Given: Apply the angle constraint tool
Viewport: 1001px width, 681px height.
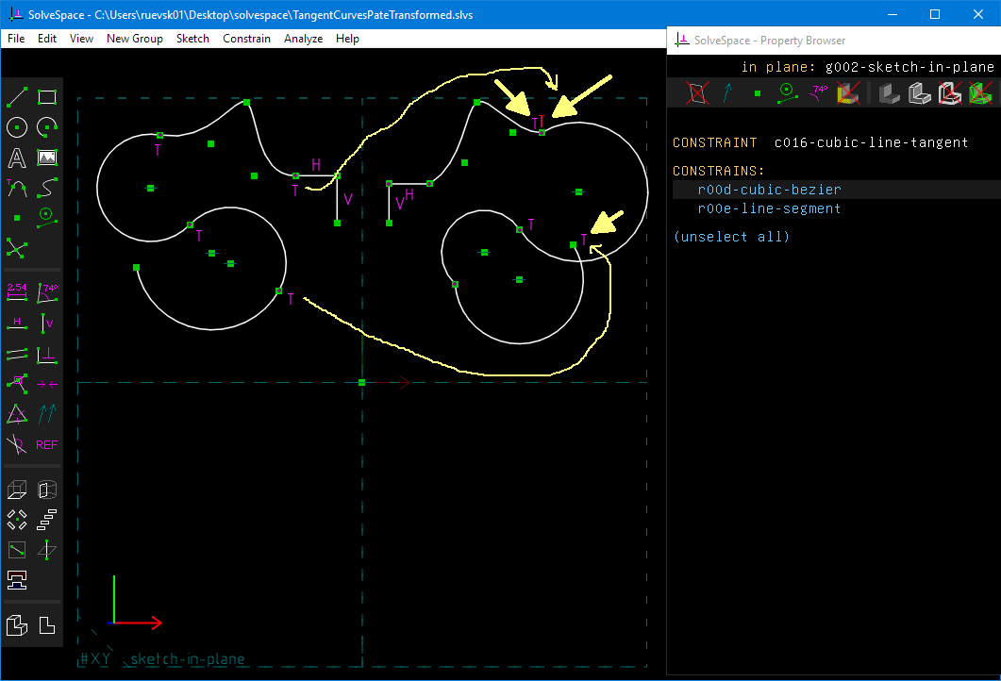Looking at the screenshot, I should [x=46, y=291].
